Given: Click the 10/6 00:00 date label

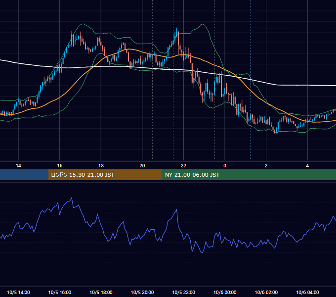Looking at the screenshot, I should (225, 292).
